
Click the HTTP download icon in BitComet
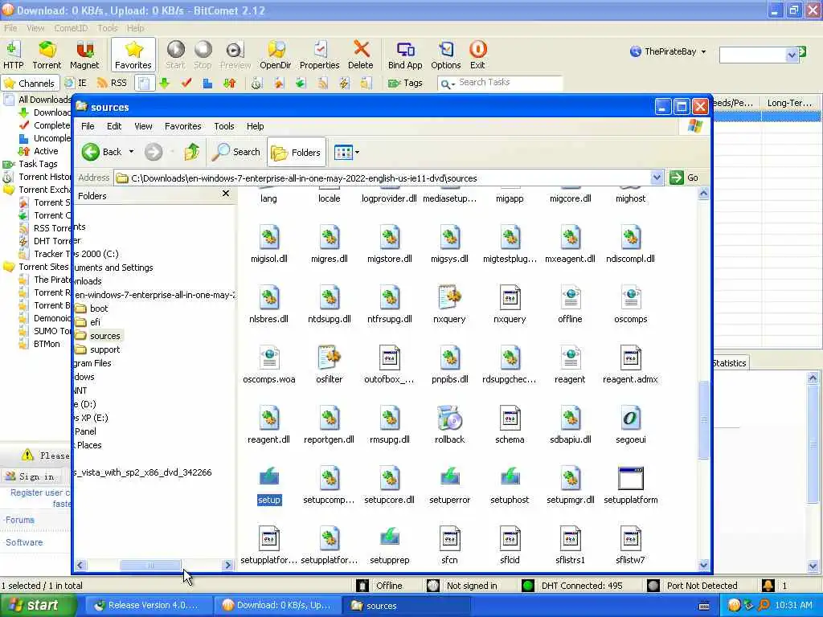coord(13,55)
